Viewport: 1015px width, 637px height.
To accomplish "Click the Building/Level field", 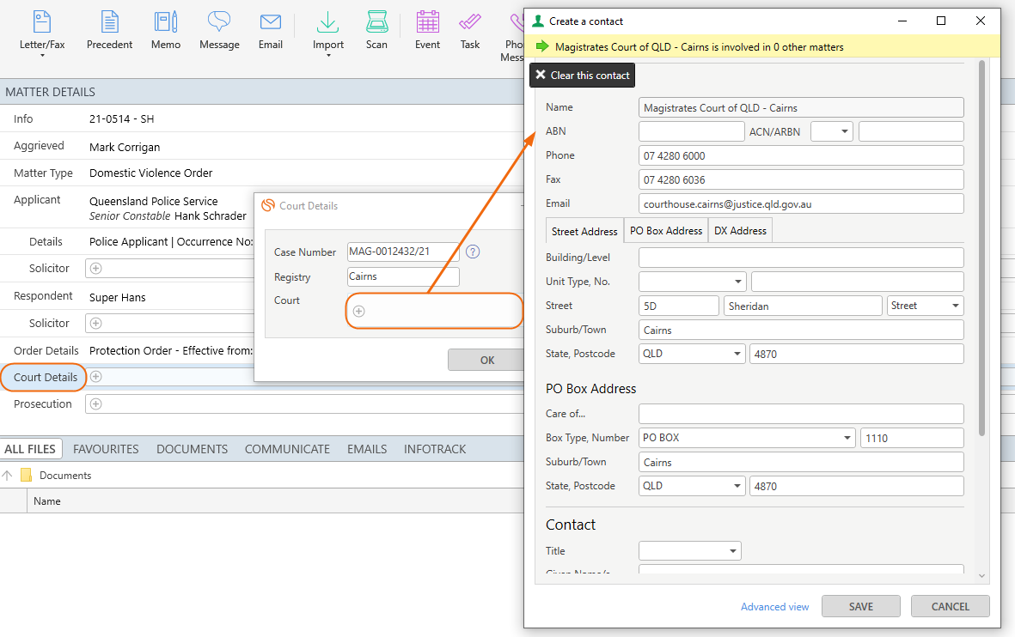I will pos(801,258).
